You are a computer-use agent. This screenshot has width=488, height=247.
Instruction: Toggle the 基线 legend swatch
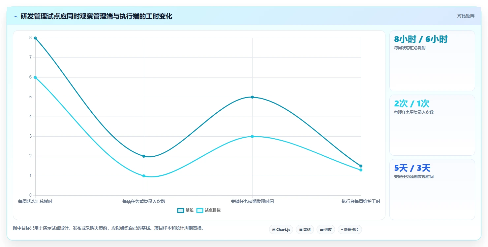(180, 211)
